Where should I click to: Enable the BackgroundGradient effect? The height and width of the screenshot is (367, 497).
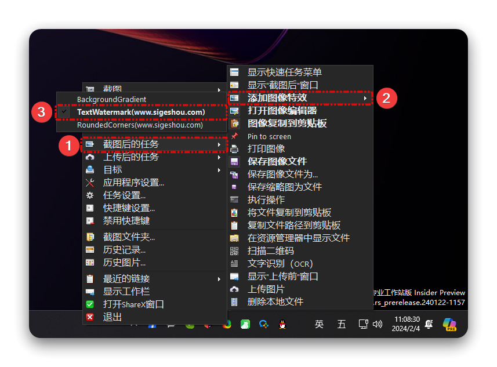pyautogui.click(x=111, y=99)
